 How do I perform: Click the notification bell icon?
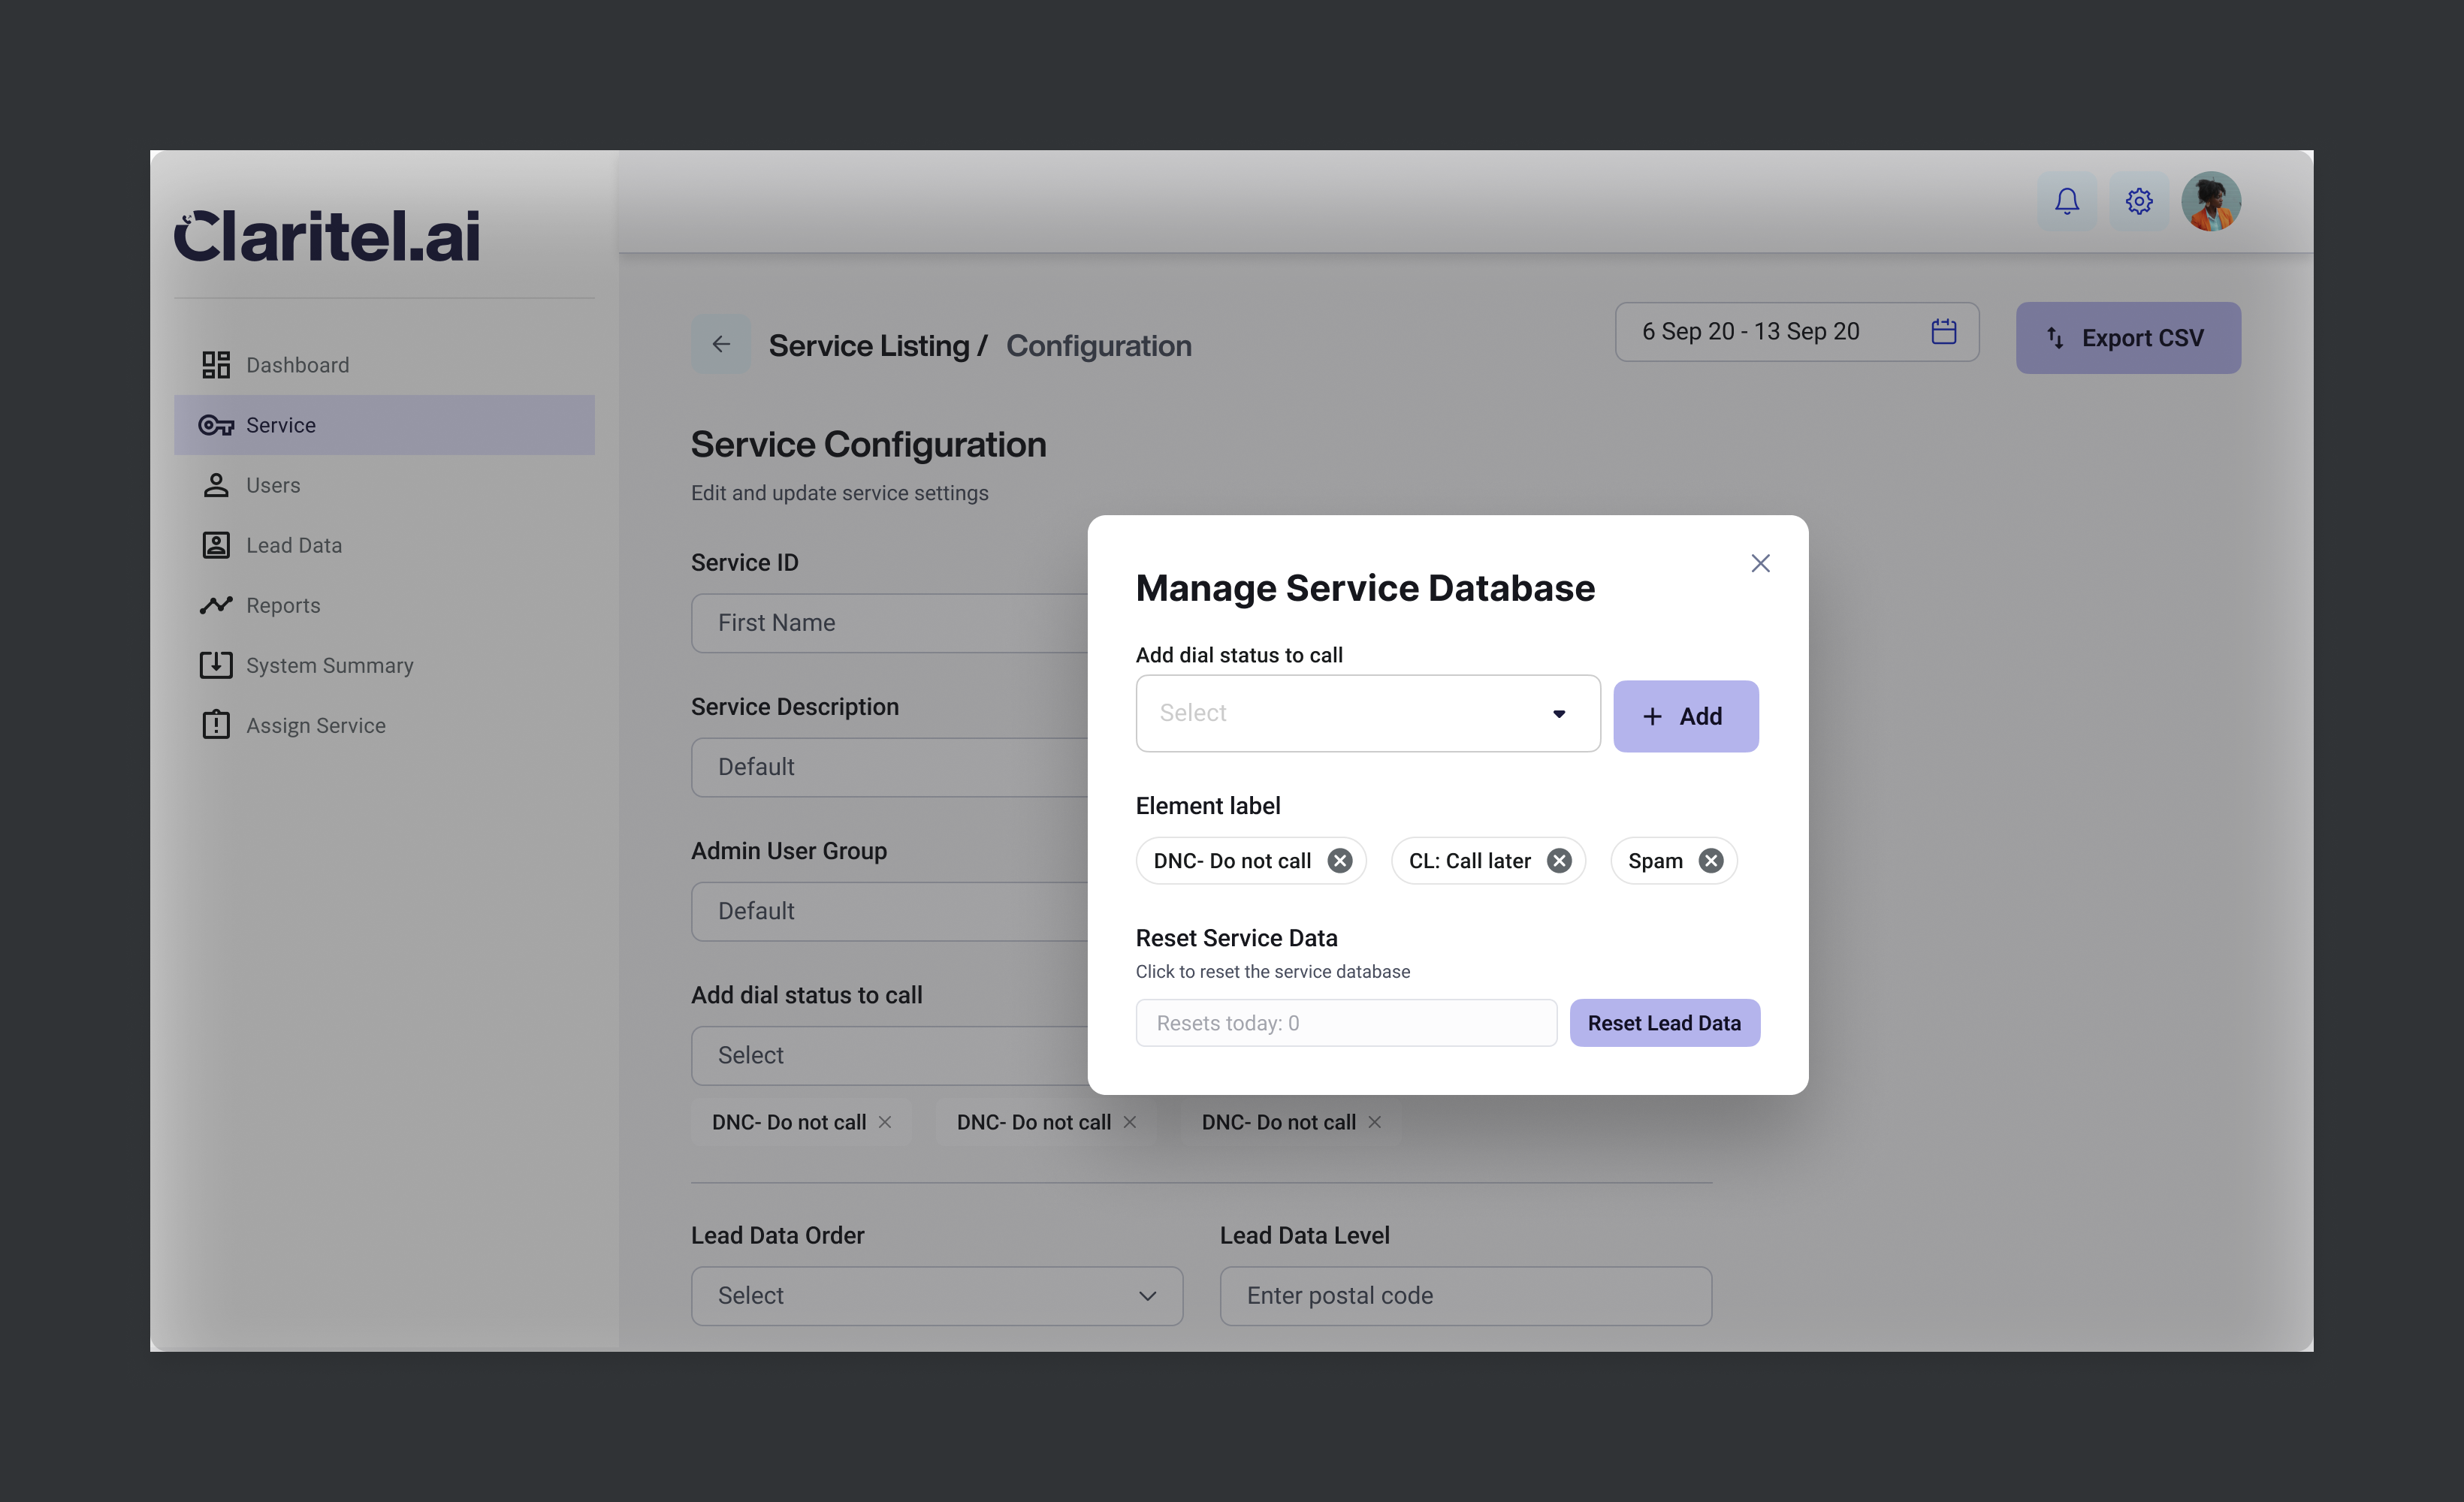(2066, 201)
